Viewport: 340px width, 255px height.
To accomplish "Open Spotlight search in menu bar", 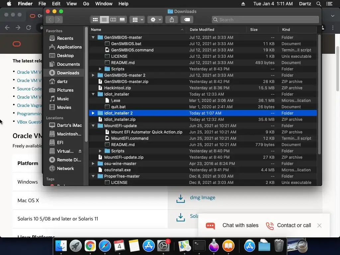I will pos(318,4).
